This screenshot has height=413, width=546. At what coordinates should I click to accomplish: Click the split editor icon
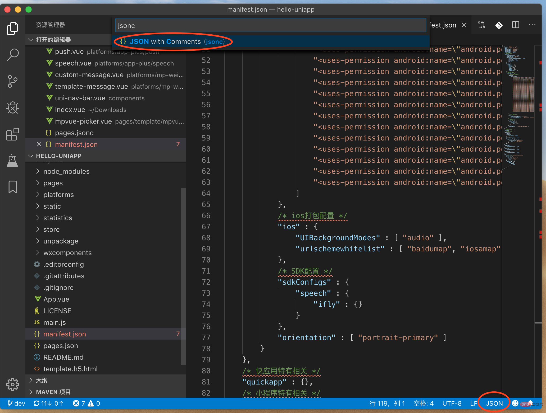click(515, 25)
